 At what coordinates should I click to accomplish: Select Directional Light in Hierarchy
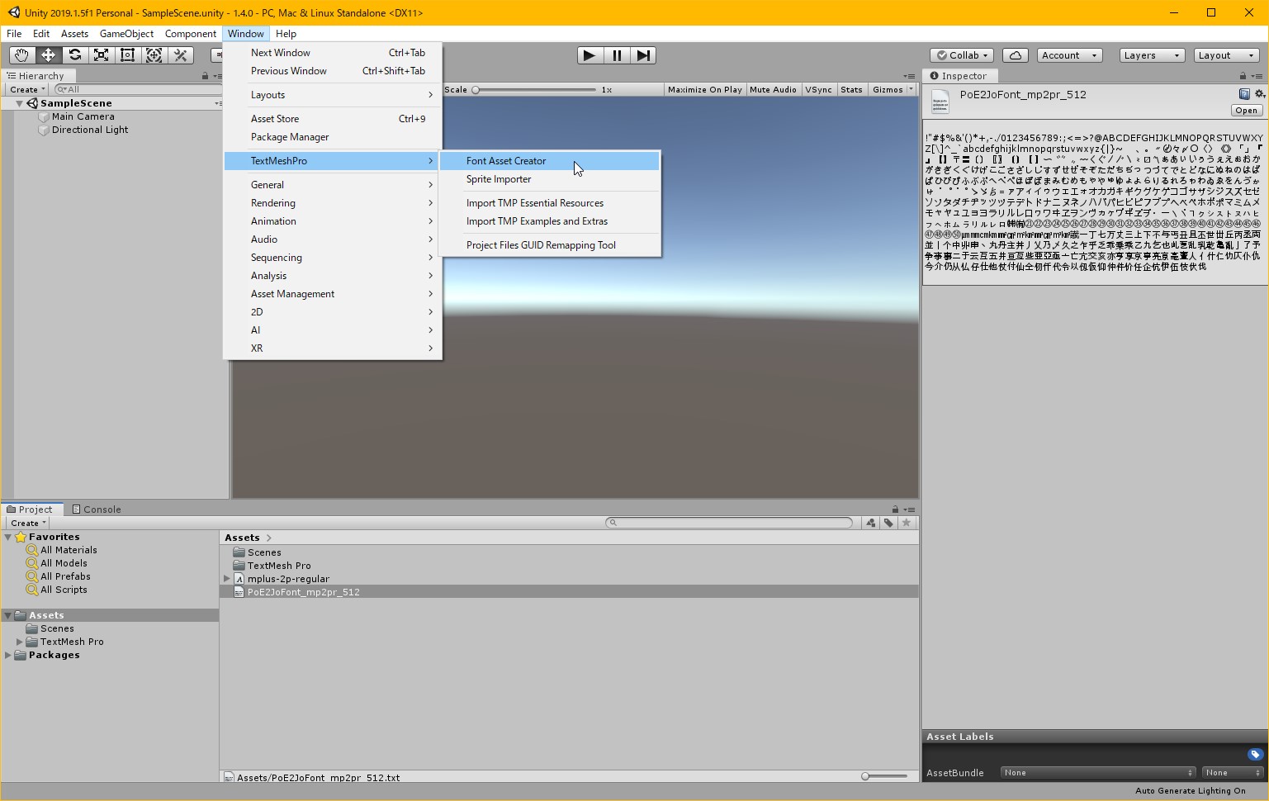[x=90, y=130]
